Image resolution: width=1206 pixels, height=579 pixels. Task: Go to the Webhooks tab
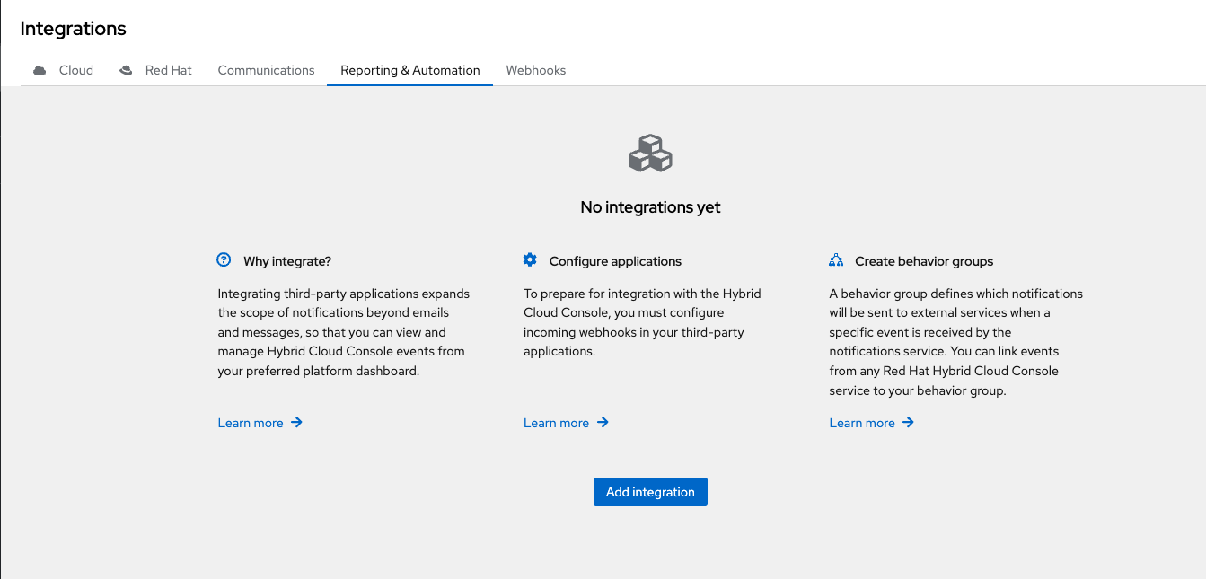(x=535, y=70)
